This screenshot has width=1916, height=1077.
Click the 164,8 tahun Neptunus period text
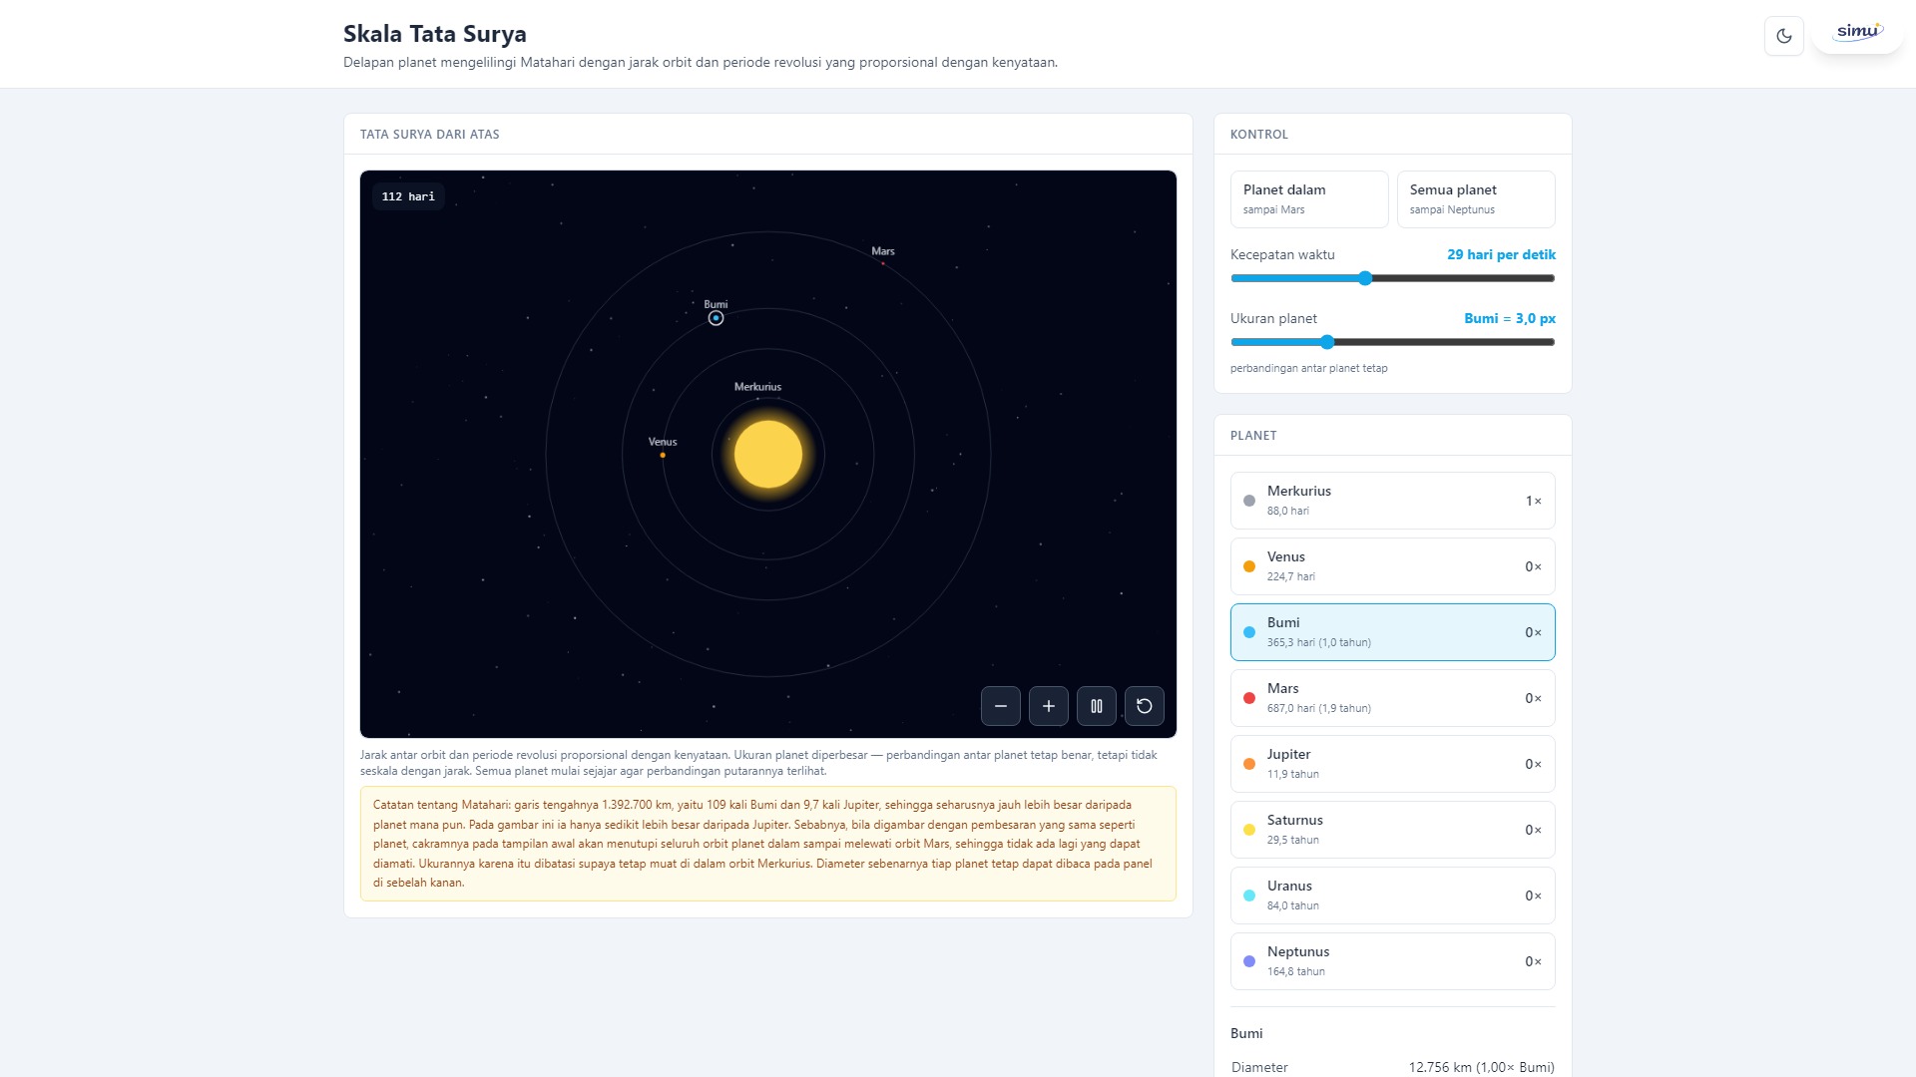tap(1295, 972)
